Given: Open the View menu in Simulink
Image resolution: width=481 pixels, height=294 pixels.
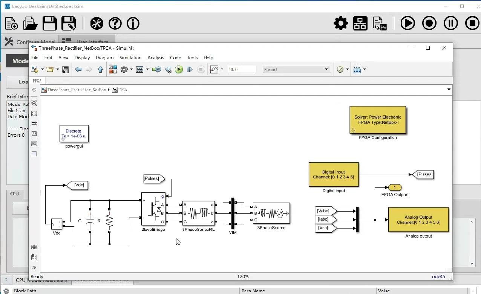Looking at the screenshot, I should (63, 58).
